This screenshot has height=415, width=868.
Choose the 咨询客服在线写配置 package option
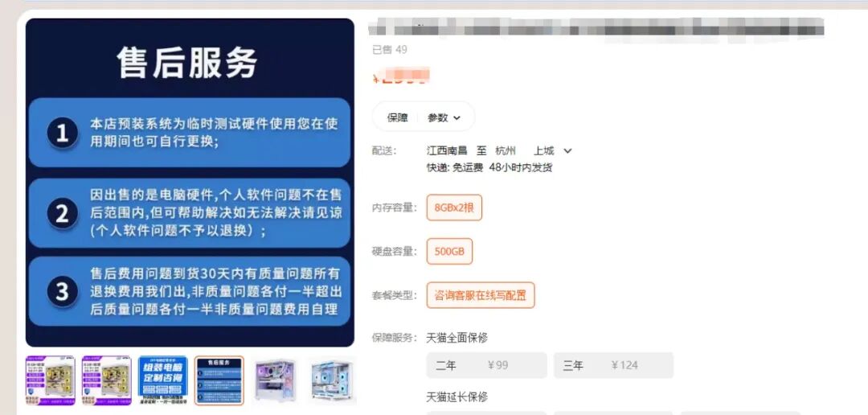tap(481, 295)
